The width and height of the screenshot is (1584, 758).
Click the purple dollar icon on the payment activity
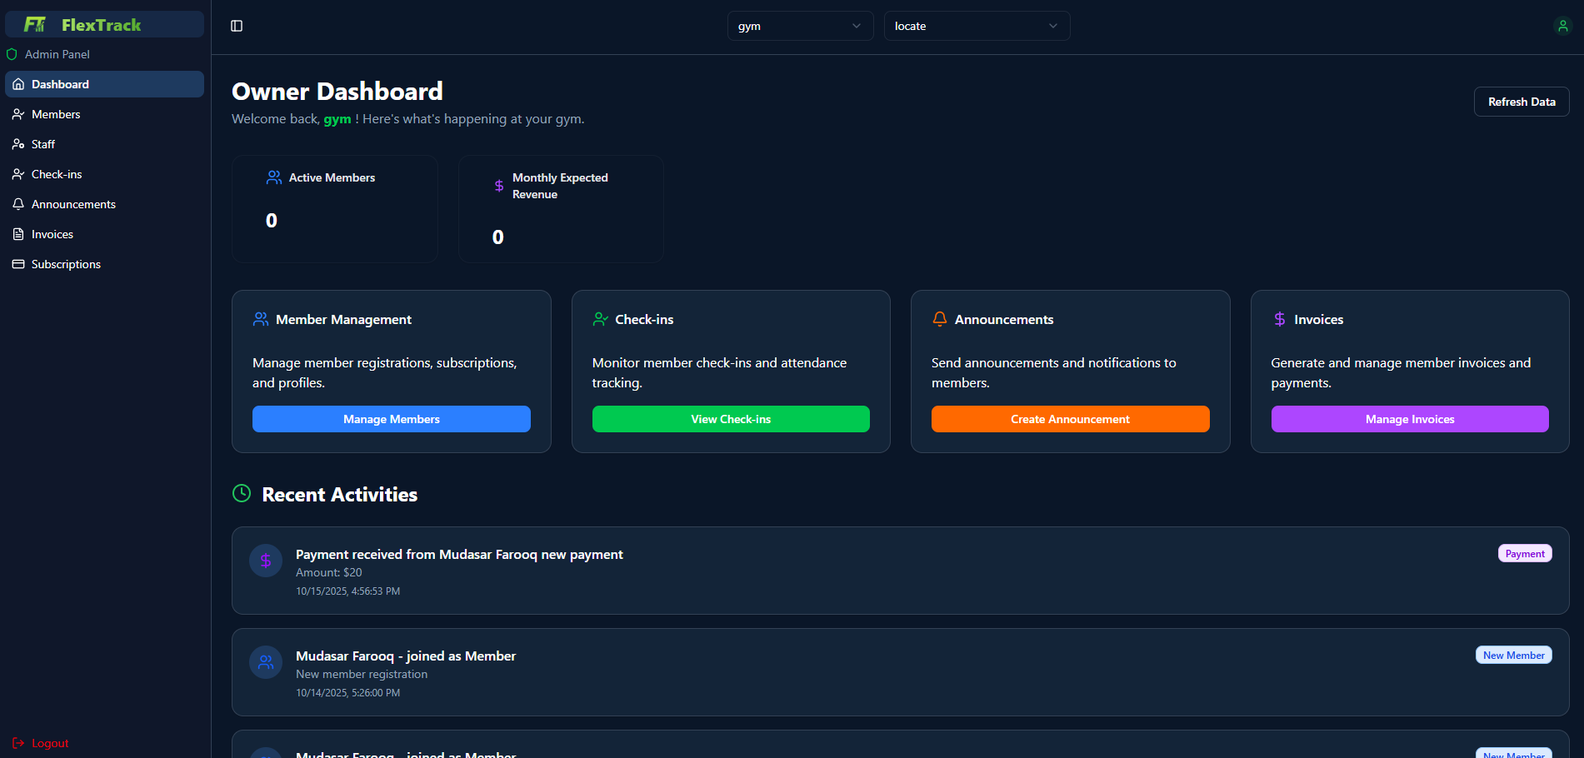pyautogui.click(x=265, y=561)
